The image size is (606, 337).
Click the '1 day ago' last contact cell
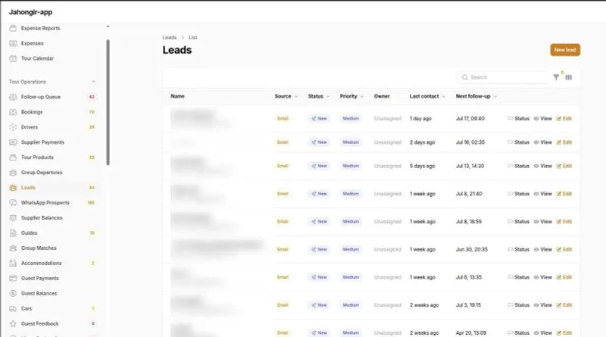click(420, 119)
